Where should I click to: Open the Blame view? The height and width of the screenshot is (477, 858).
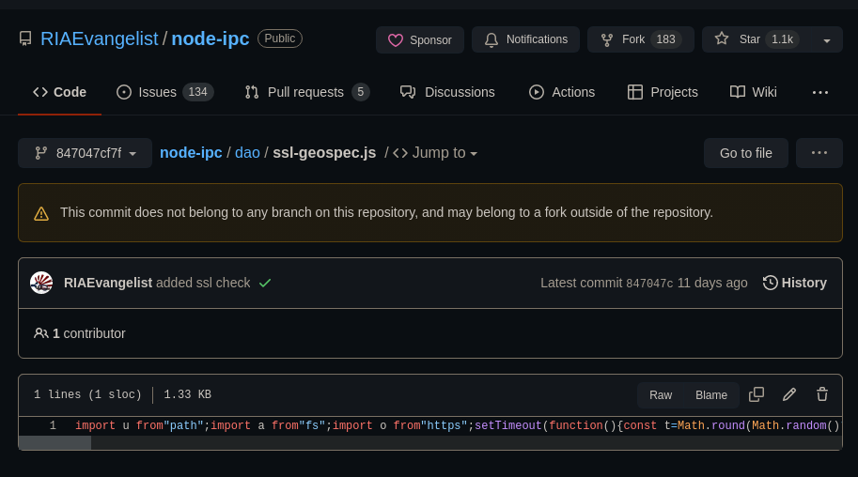[711, 395]
